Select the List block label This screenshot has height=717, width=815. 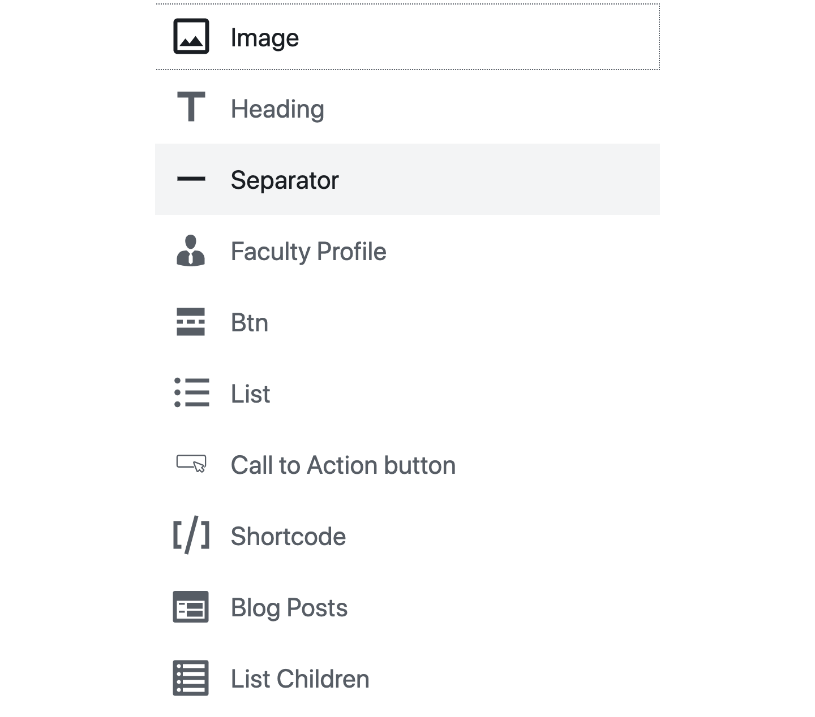250,394
